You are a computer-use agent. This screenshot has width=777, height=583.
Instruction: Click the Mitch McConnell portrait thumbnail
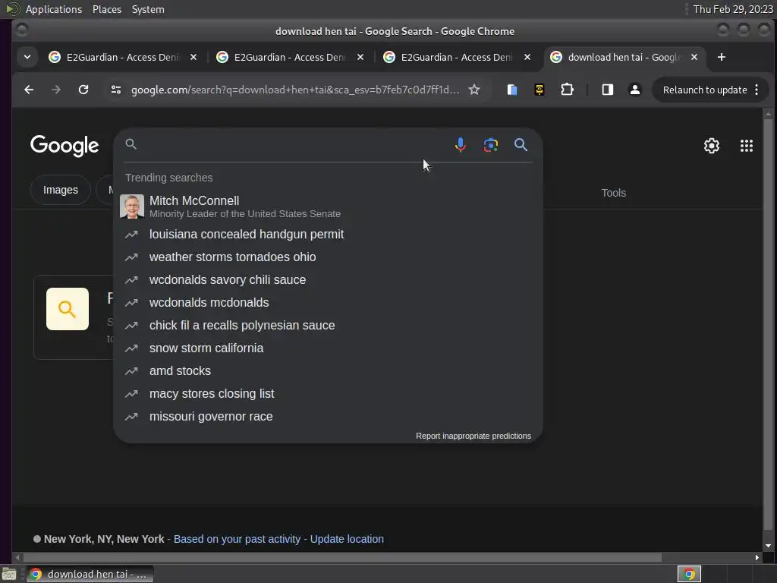point(132,206)
